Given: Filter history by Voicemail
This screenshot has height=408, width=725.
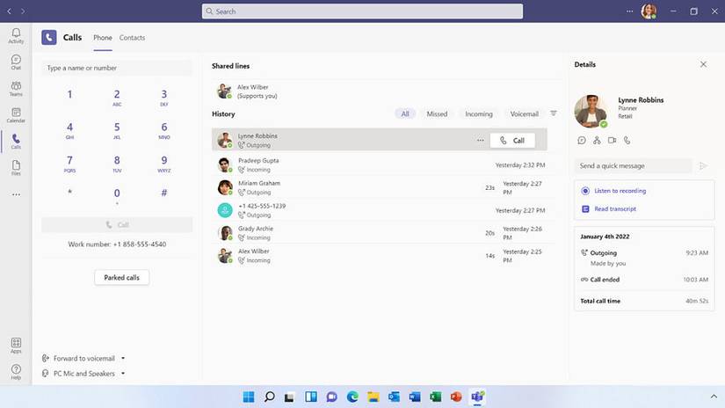Looking at the screenshot, I should coord(525,113).
